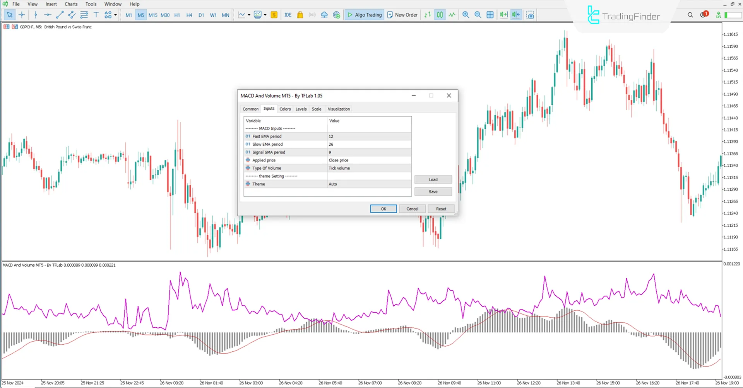This screenshot has width=743, height=388.
Task: Change Theme value from Auto
Action: pos(369,184)
